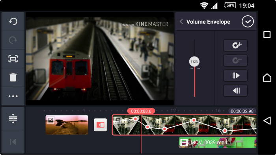Add a volume keyframe point
Viewport: 276px width, 155px height.
click(235, 46)
